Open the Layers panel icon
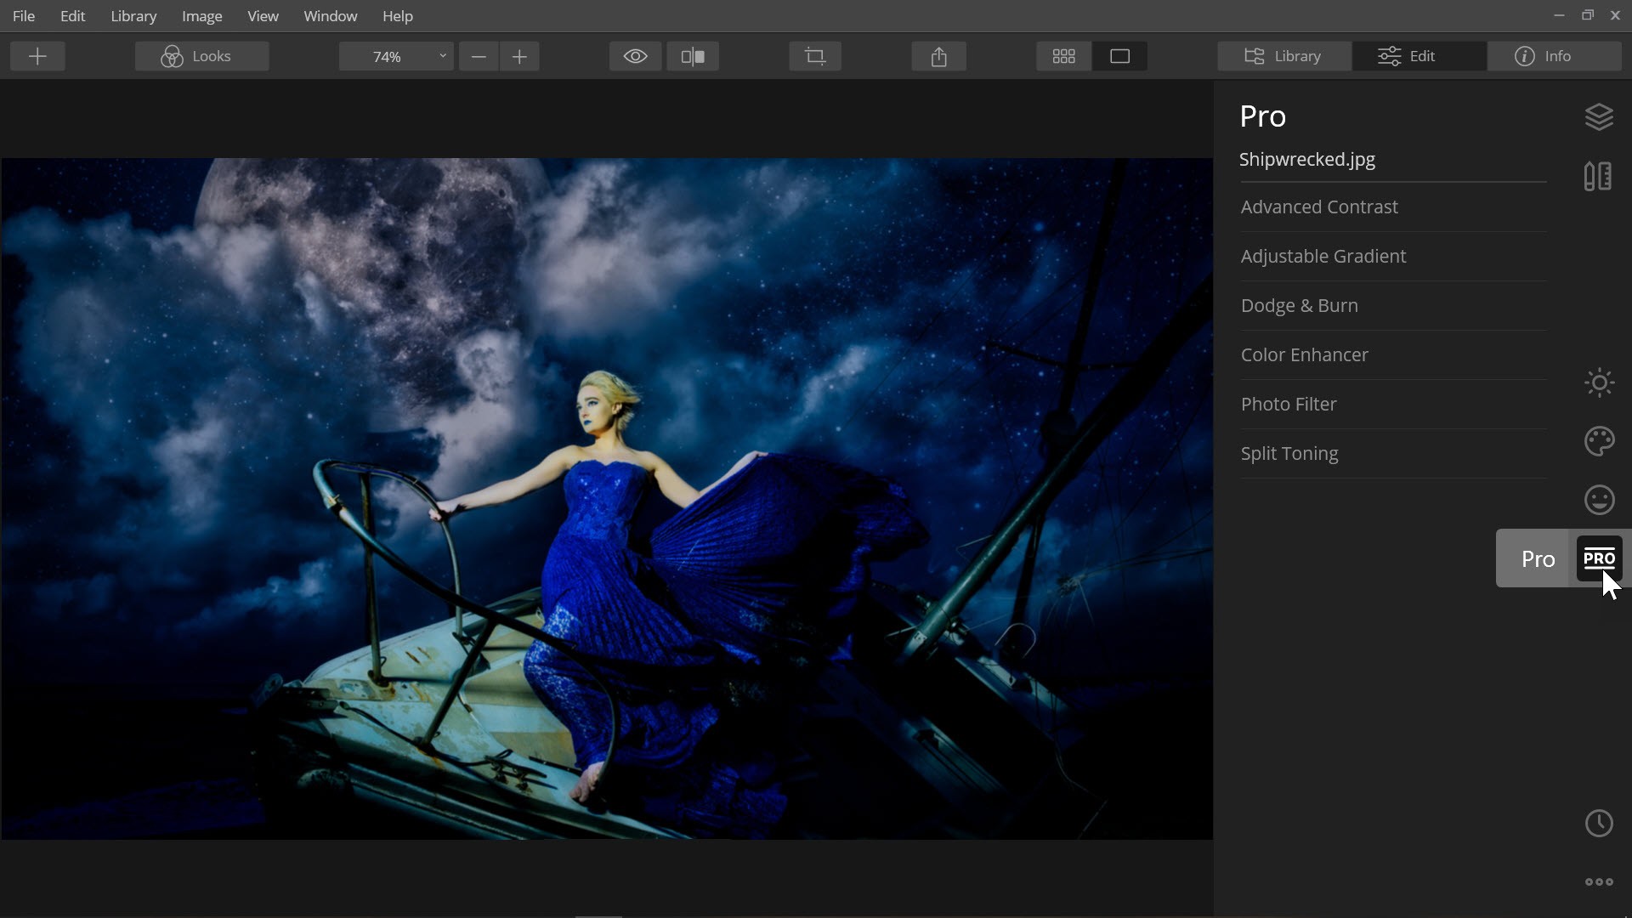 pos(1599,116)
